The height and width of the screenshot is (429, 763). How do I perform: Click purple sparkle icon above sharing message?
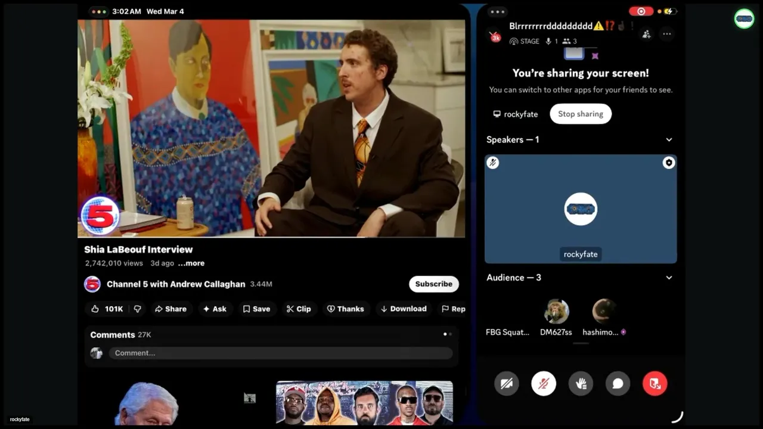[x=594, y=56]
